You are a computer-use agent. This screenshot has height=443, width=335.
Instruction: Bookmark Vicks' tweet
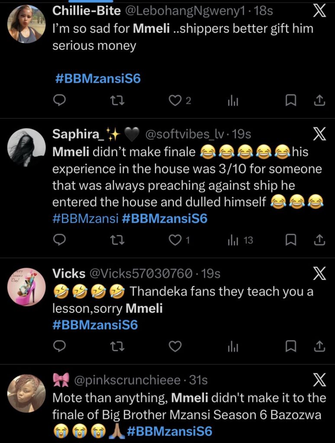pos(291,346)
